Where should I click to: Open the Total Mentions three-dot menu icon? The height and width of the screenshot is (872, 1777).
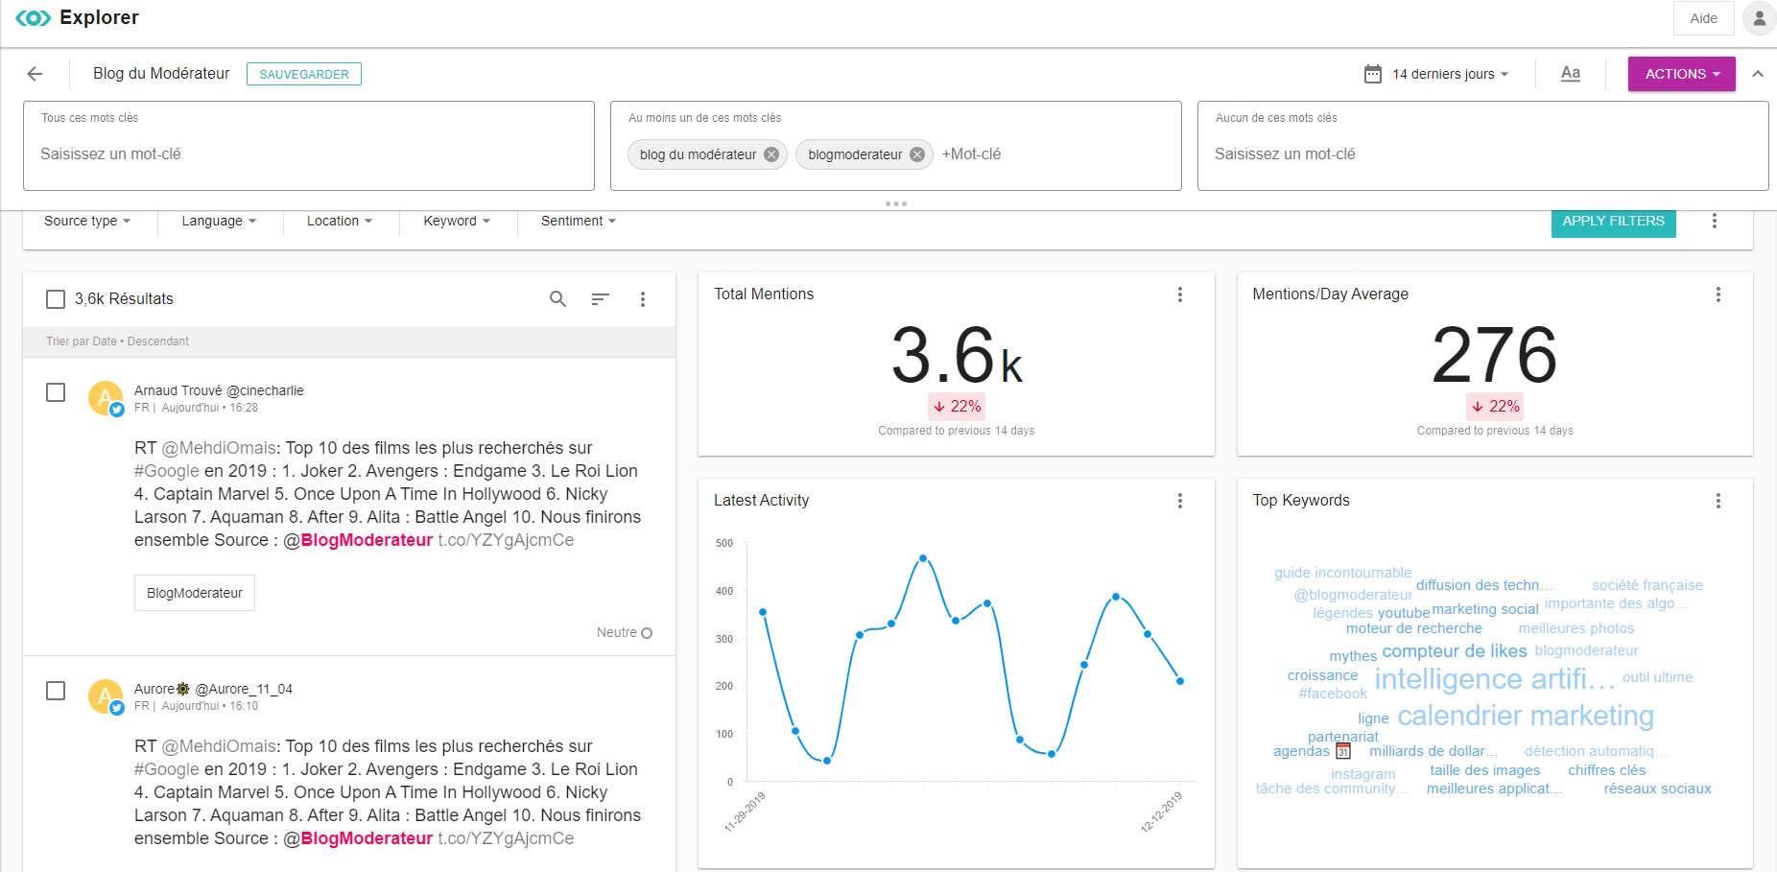1180,295
